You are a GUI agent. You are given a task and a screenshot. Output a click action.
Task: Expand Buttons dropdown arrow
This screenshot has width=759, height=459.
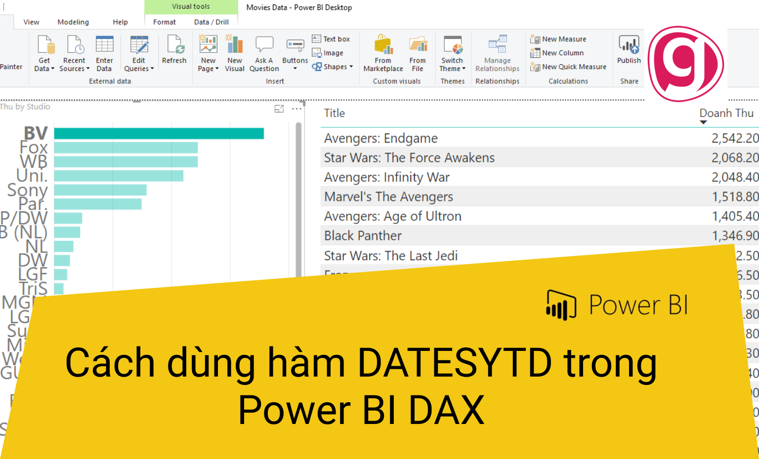pyautogui.click(x=295, y=69)
